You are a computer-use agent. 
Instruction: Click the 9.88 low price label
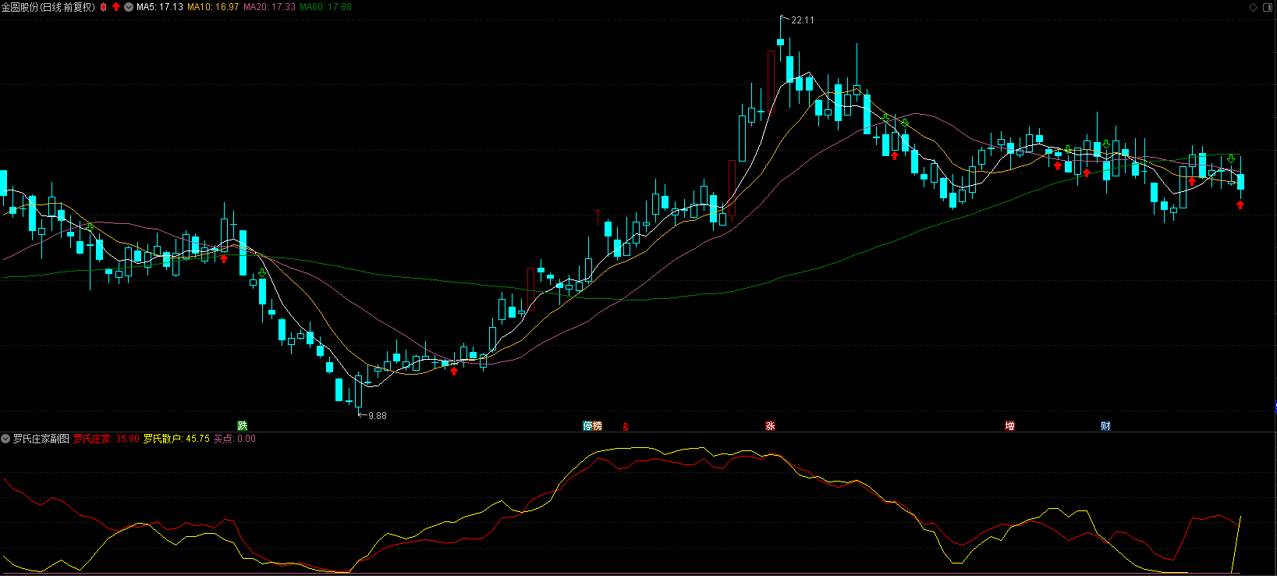[378, 416]
